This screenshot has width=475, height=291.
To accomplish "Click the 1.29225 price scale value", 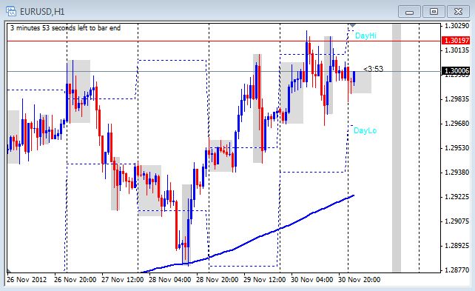I will pyautogui.click(x=457, y=197).
